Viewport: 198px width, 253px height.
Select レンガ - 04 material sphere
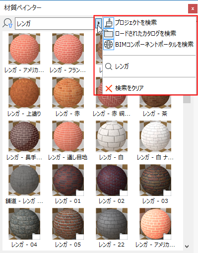point(24,224)
